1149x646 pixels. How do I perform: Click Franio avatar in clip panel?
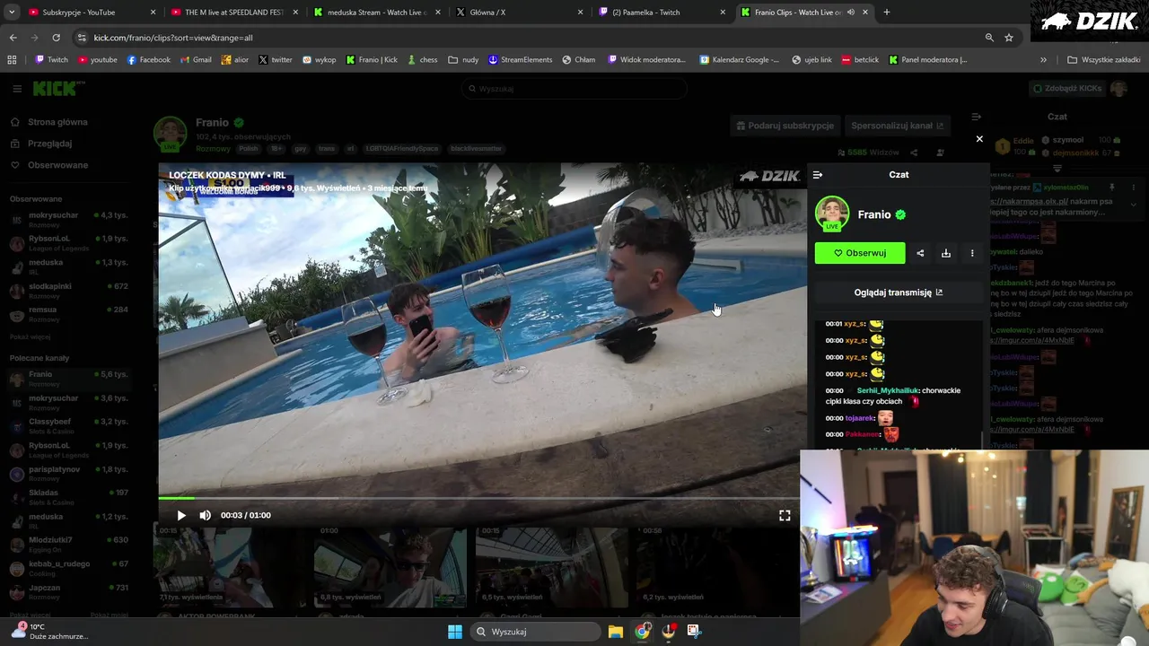click(832, 214)
